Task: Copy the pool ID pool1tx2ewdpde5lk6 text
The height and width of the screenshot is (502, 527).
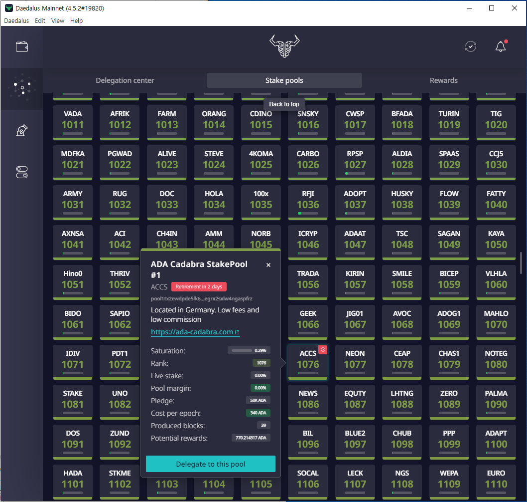Action: (x=201, y=298)
